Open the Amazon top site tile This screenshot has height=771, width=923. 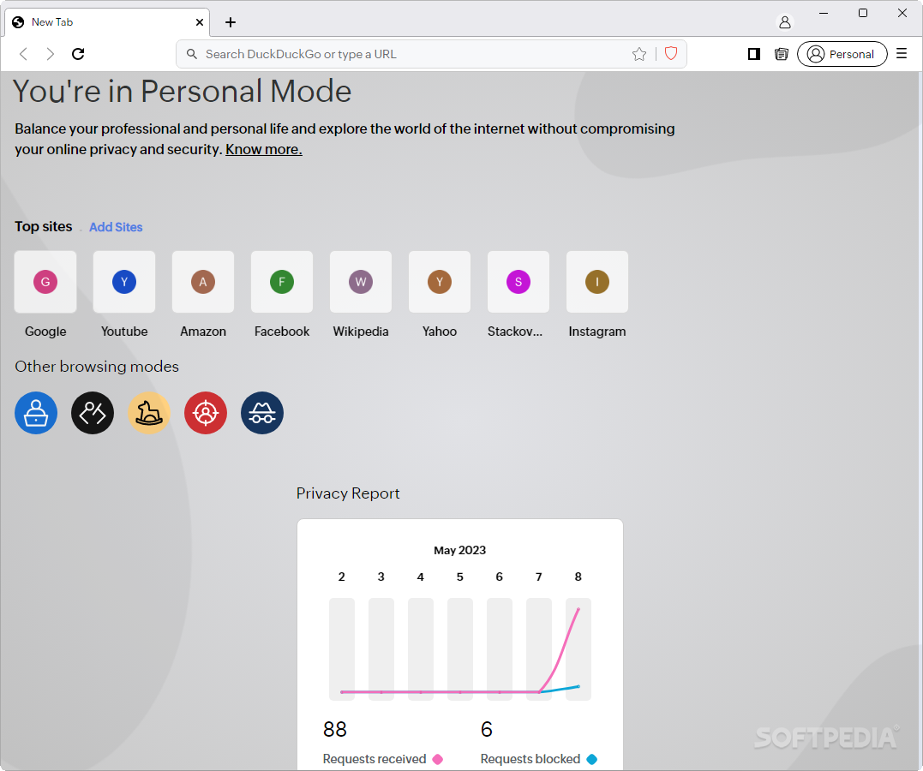click(x=203, y=282)
